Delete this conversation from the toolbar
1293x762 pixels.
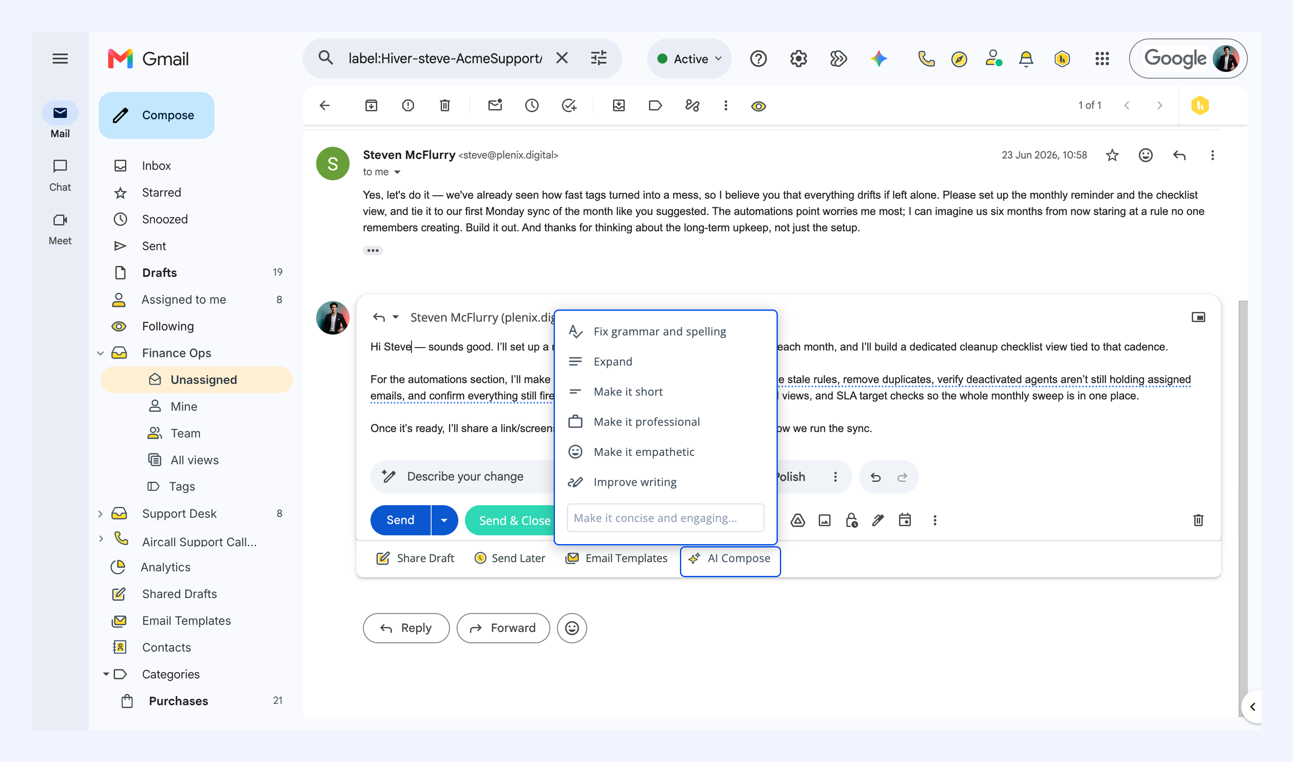click(445, 105)
